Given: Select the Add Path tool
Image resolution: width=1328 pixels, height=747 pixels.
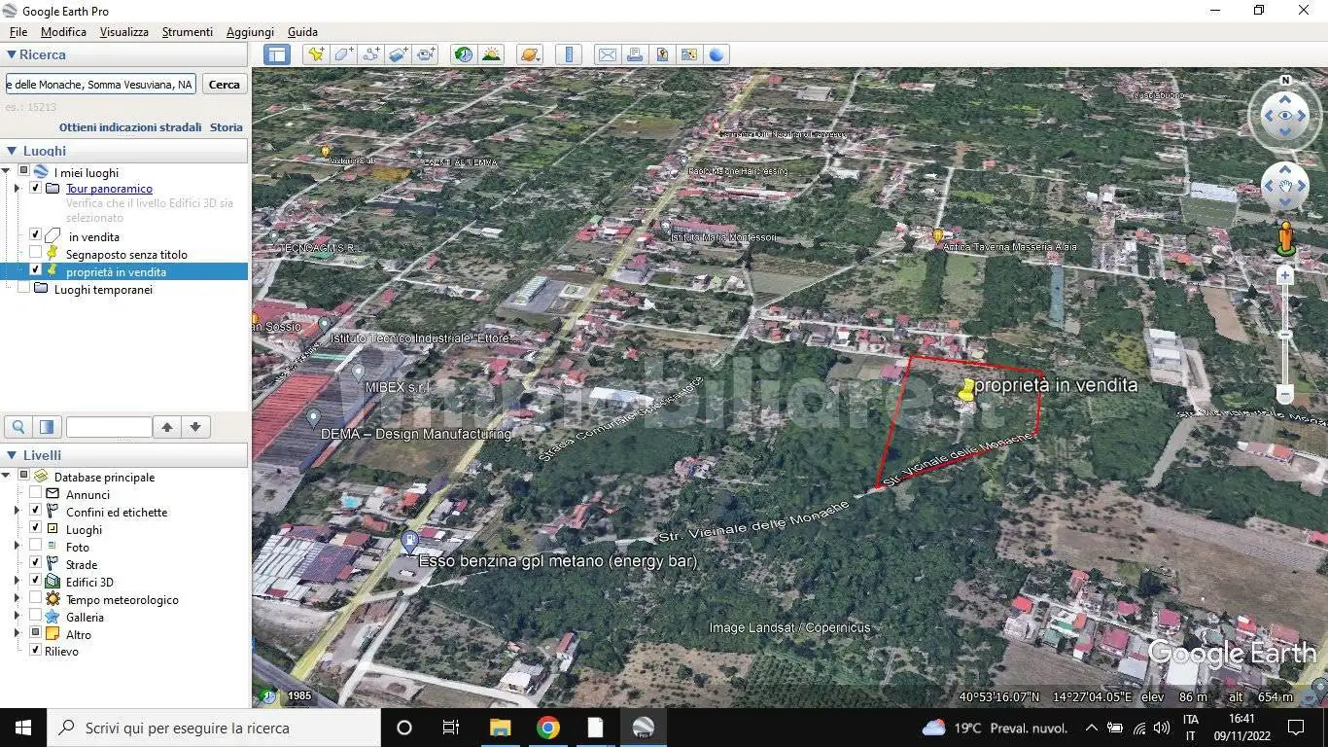Looking at the screenshot, I should (x=370, y=54).
